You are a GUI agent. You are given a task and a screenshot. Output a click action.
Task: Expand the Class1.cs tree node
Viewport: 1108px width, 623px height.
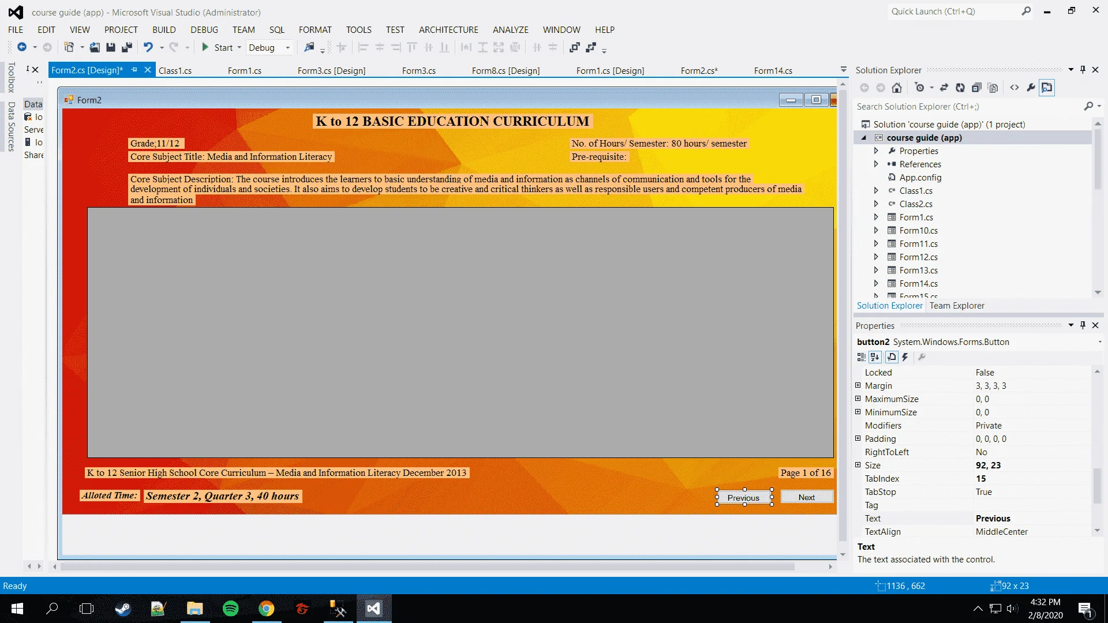coord(876,190)
